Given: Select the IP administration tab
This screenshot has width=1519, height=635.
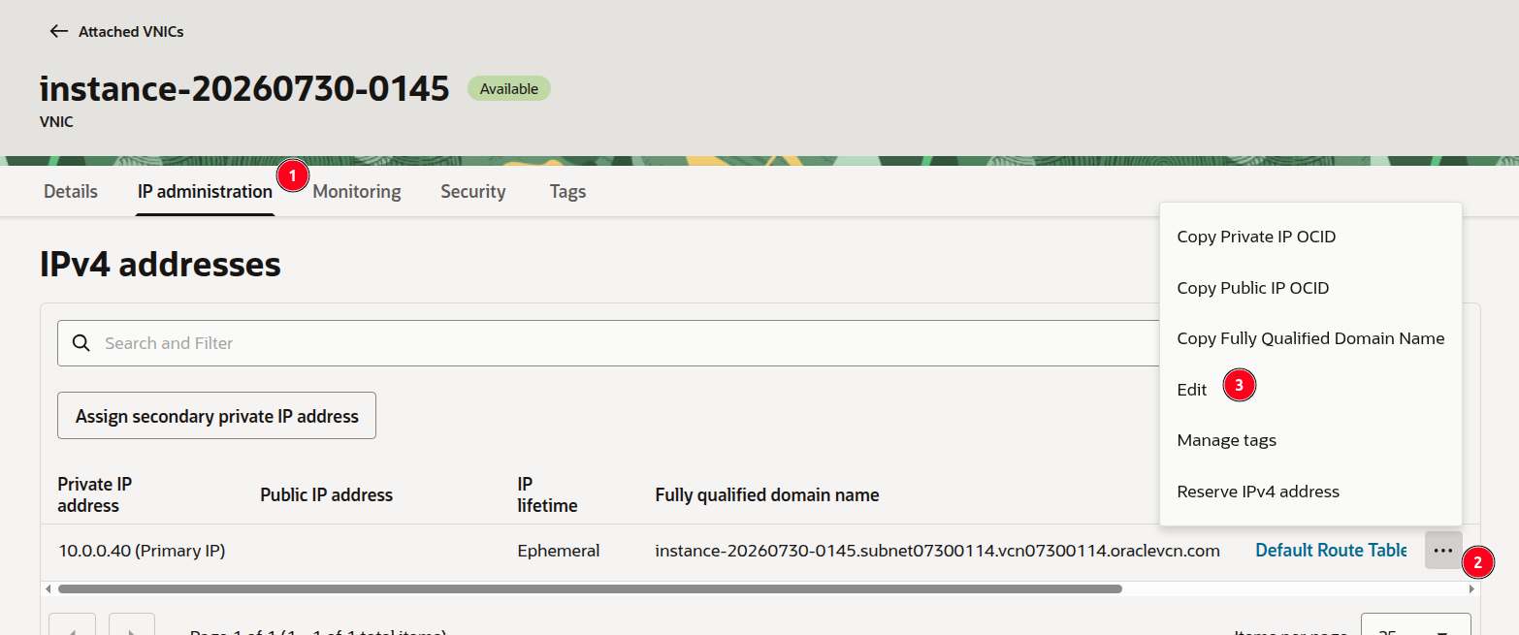Looking at the screenshot, I should [x=205, y=191].
